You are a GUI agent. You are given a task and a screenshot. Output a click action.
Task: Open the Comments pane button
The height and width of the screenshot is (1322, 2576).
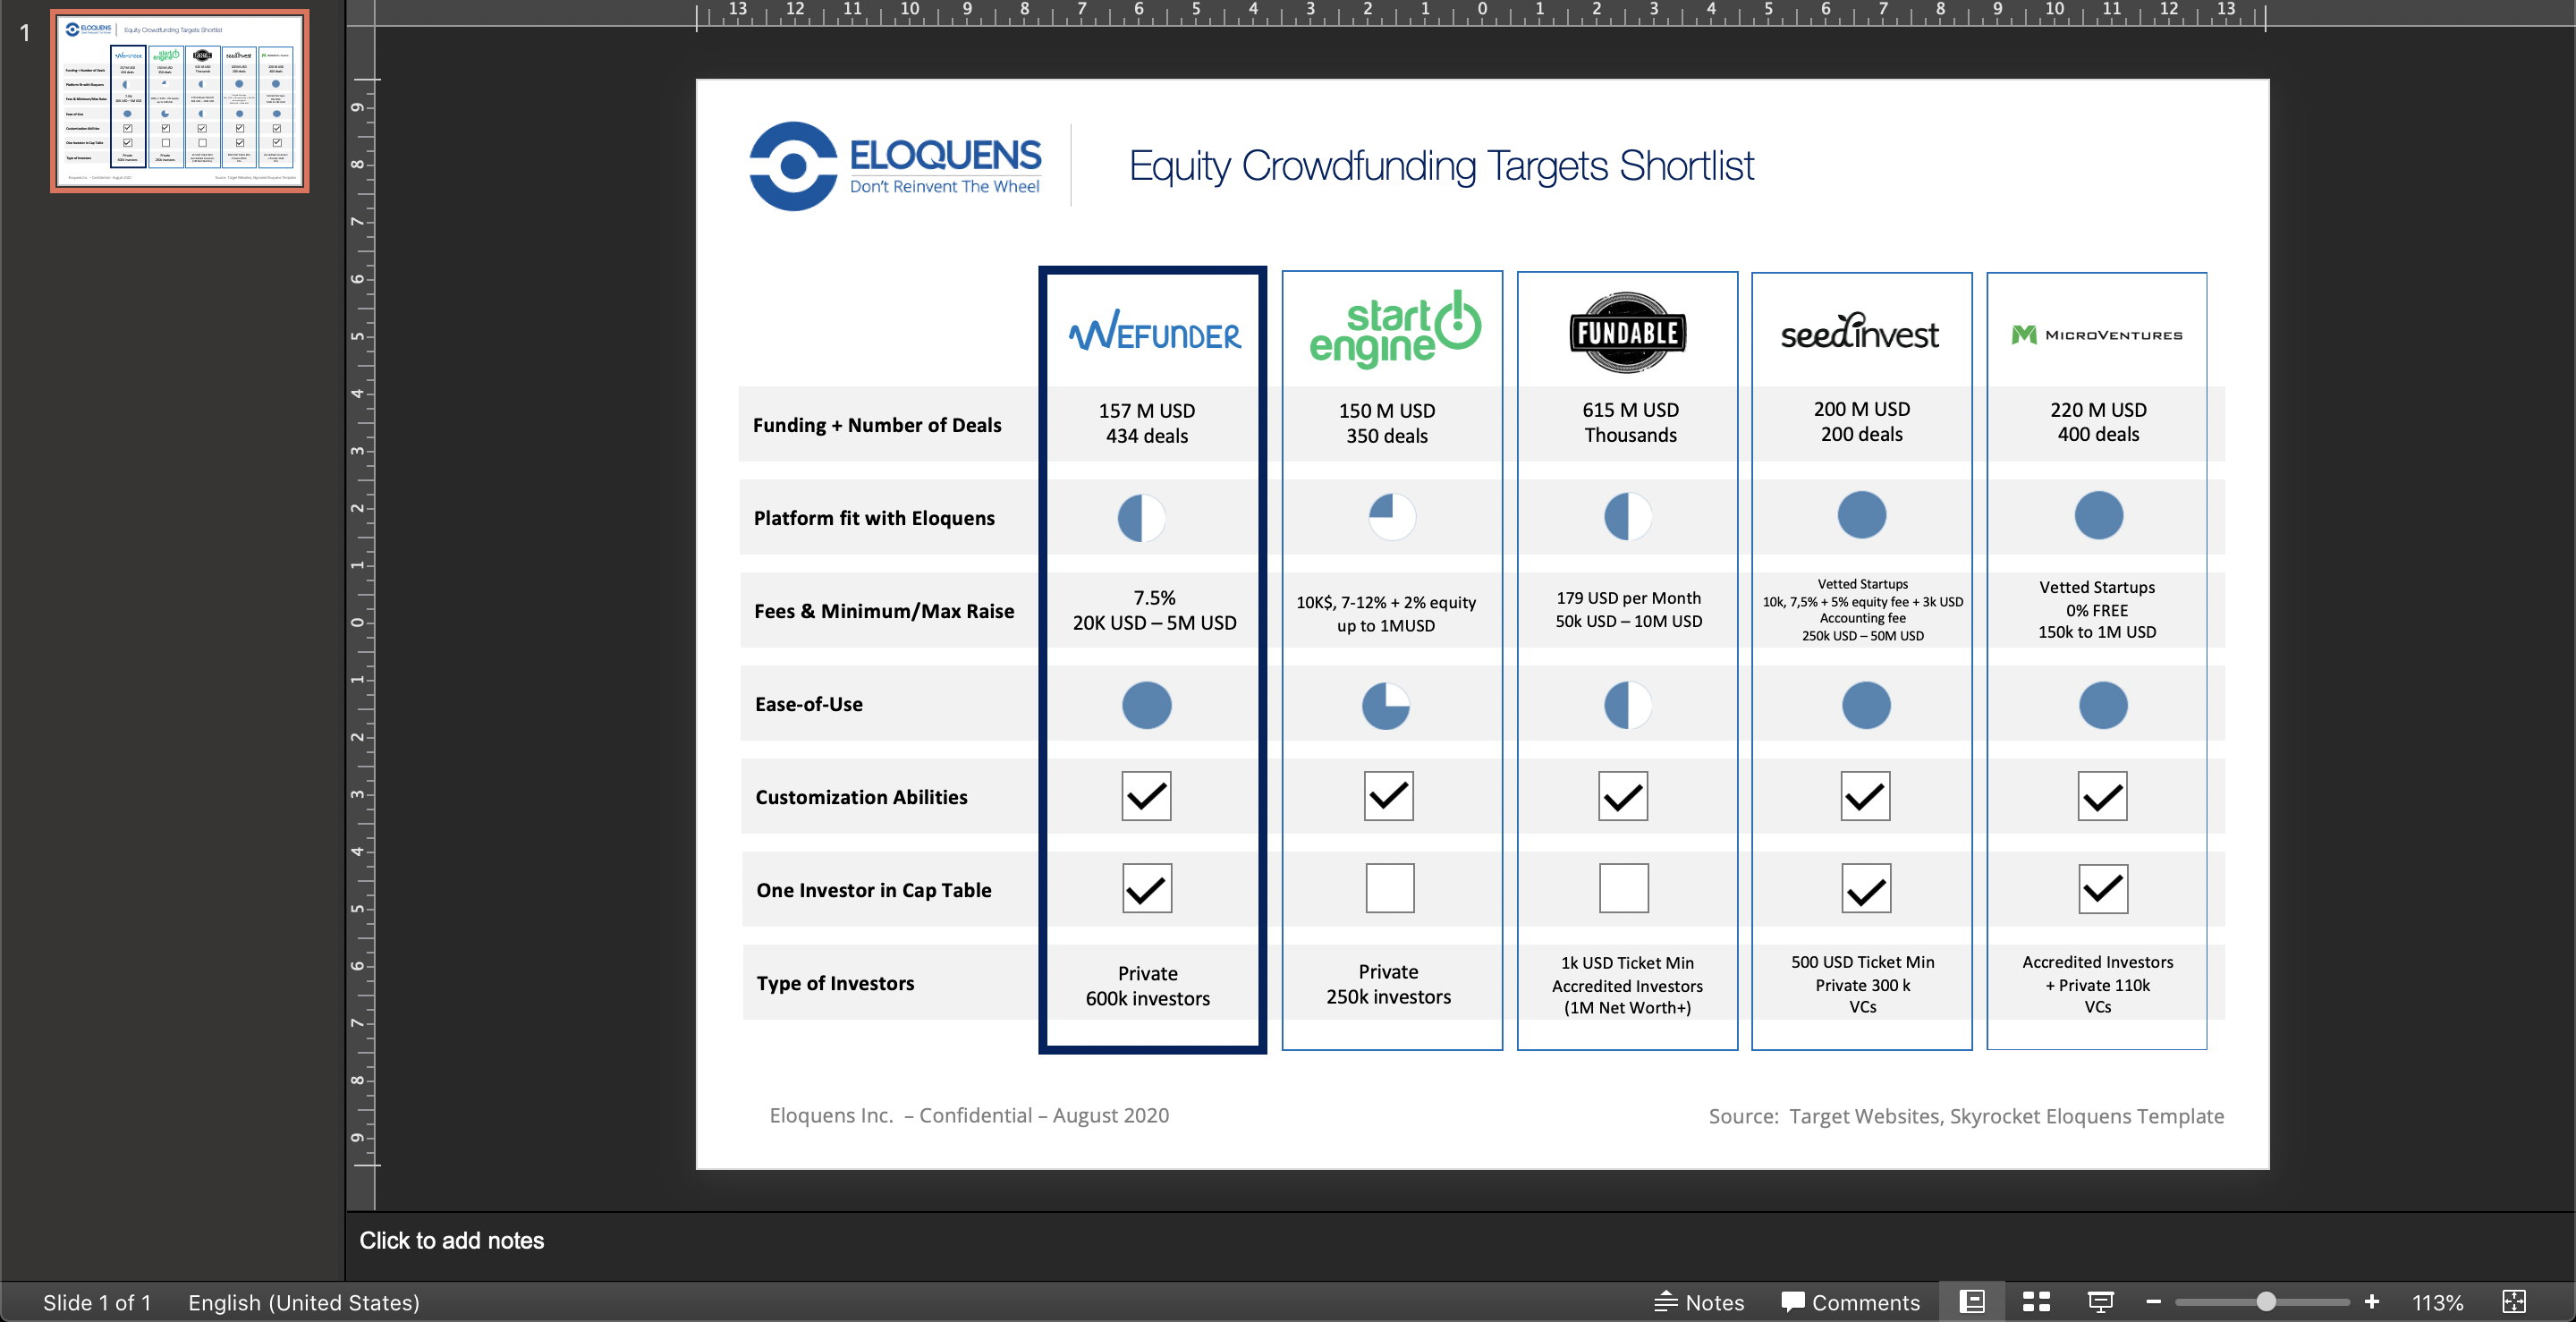[1850, 1302]
